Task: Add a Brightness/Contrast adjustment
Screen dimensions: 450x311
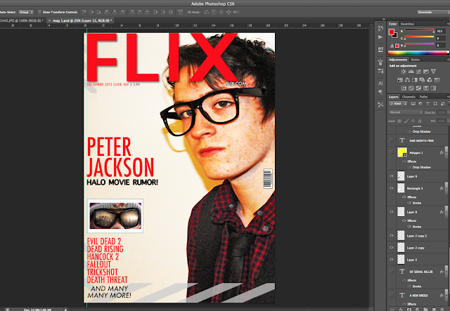Action: pos(404,72)
